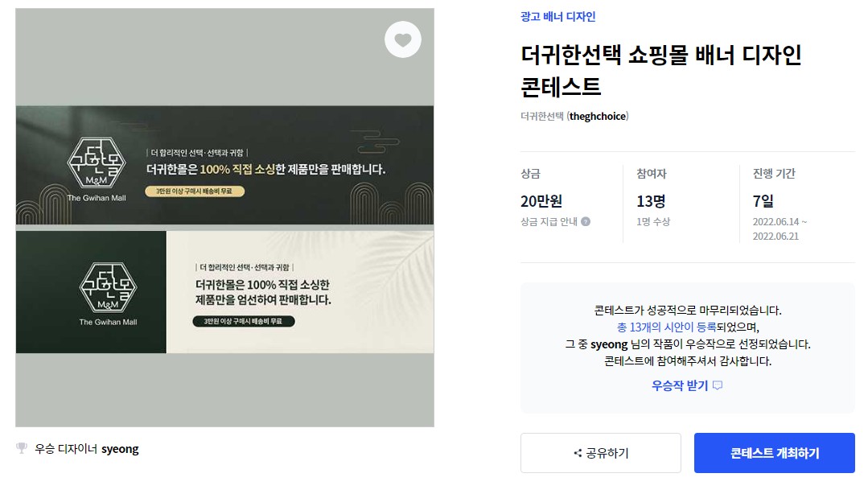
Task: Open the dark top banner design preview
Action: [224, 165]
